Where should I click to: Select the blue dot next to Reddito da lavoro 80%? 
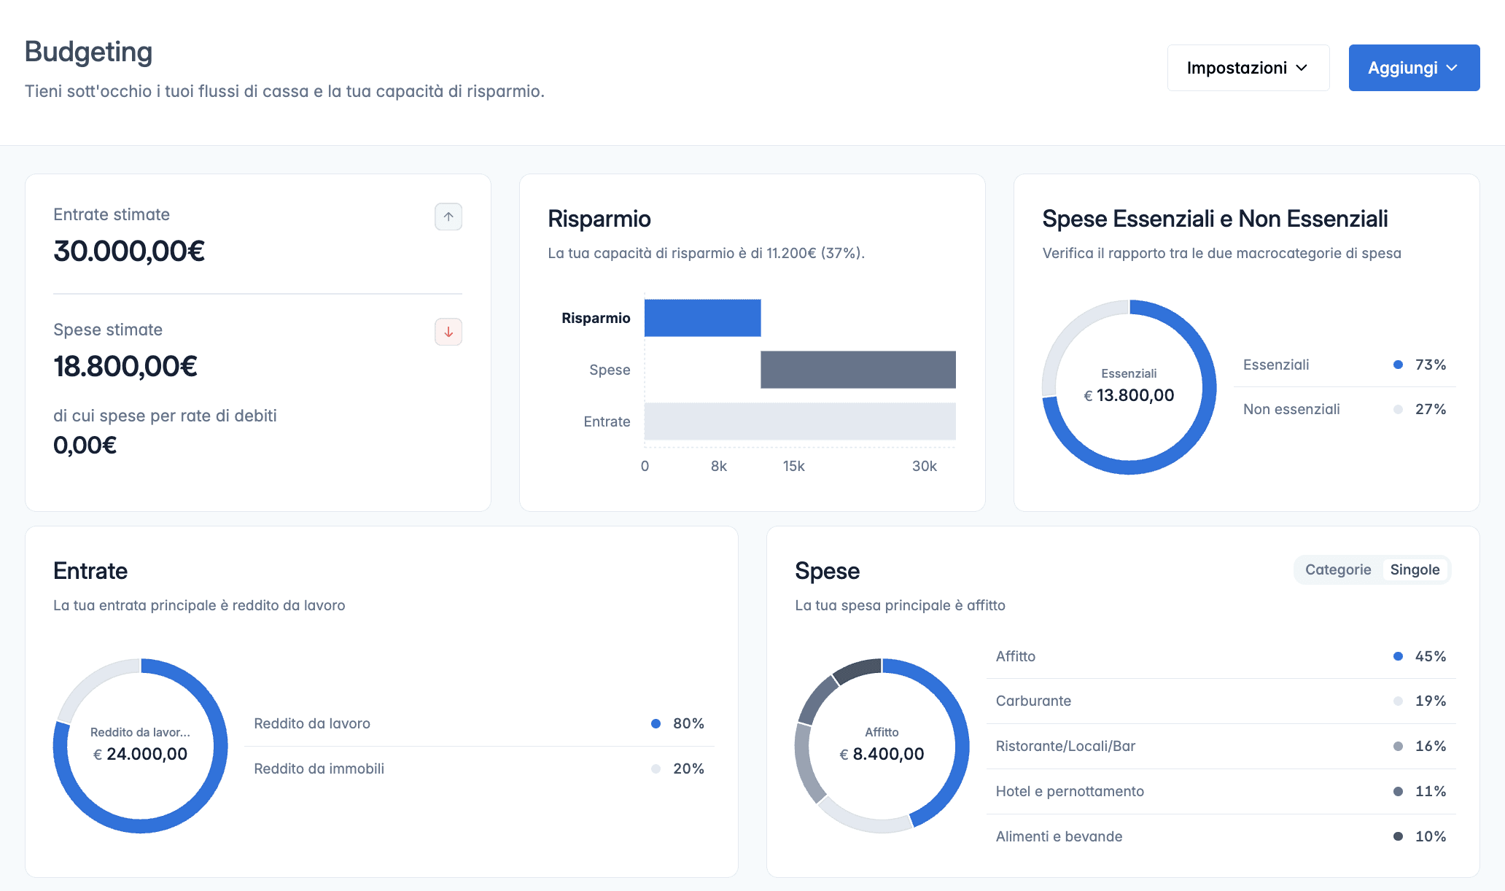656,723
